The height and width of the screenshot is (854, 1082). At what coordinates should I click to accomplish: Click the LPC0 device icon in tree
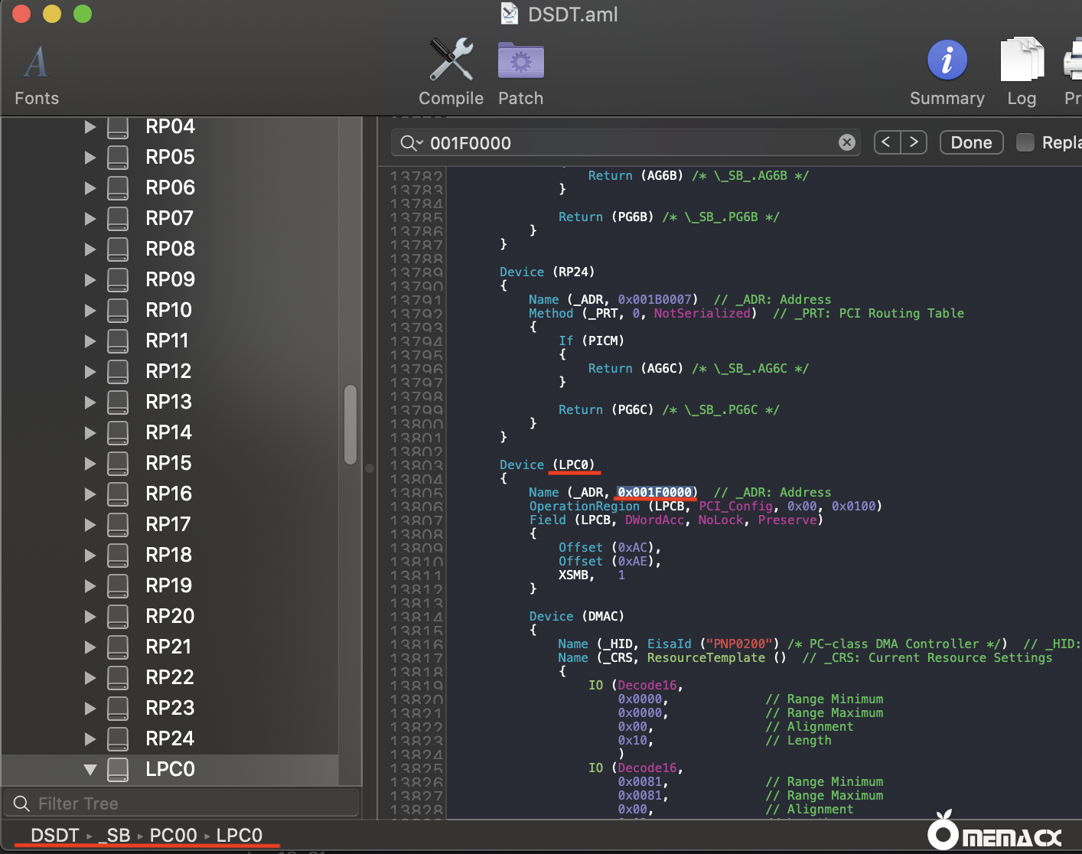tap(118, 769)
